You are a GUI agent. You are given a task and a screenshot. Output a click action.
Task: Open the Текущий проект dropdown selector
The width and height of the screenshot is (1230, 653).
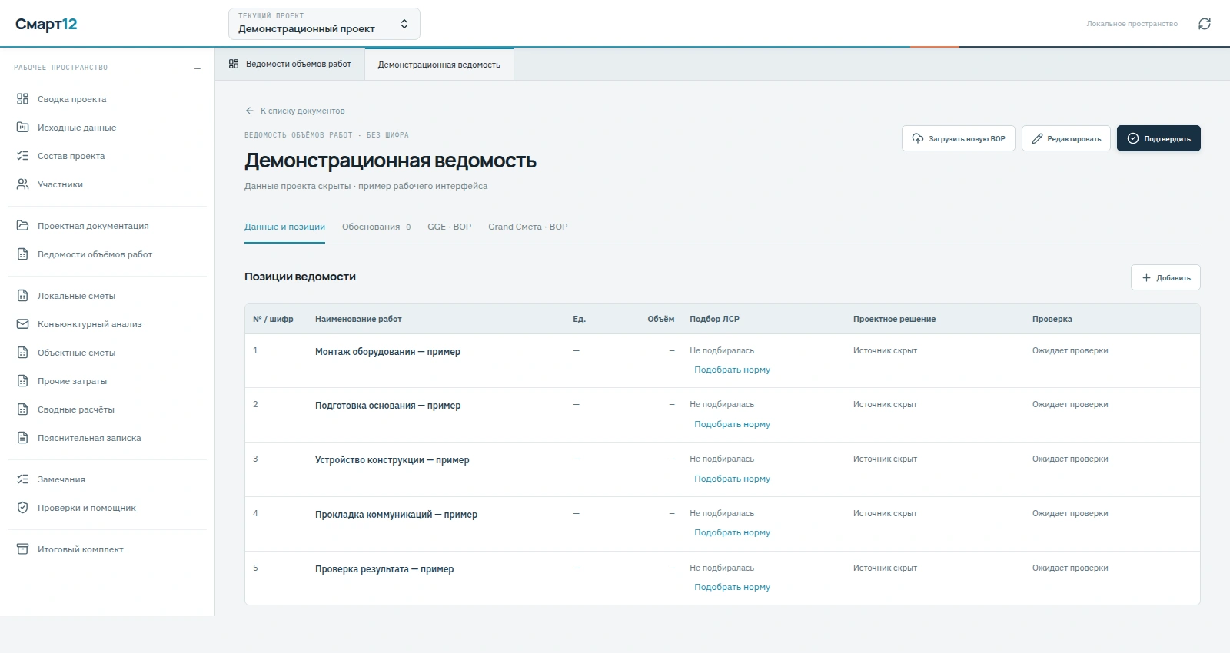(324, 24)
